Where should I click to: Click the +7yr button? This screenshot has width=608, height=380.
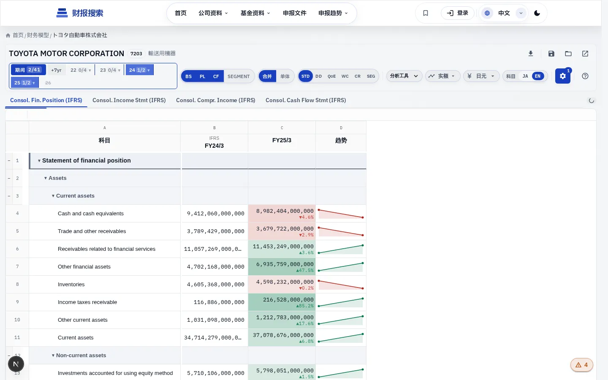point(56,70)
